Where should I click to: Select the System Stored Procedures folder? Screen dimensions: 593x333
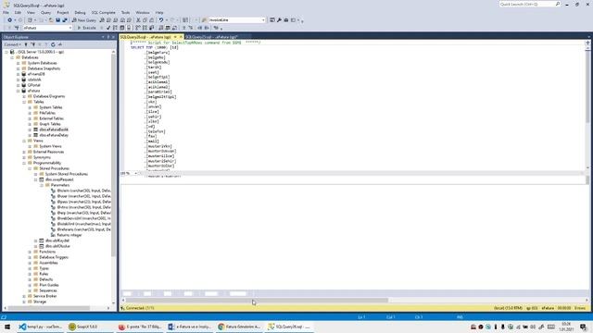[66, 174]
